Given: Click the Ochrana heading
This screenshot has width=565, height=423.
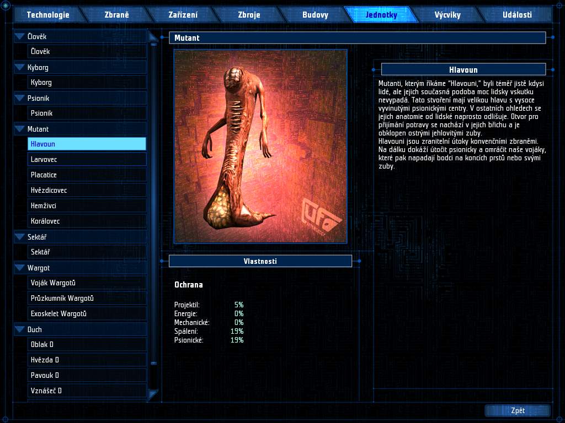Looking at the screenshot, I should tap(189, 285).
